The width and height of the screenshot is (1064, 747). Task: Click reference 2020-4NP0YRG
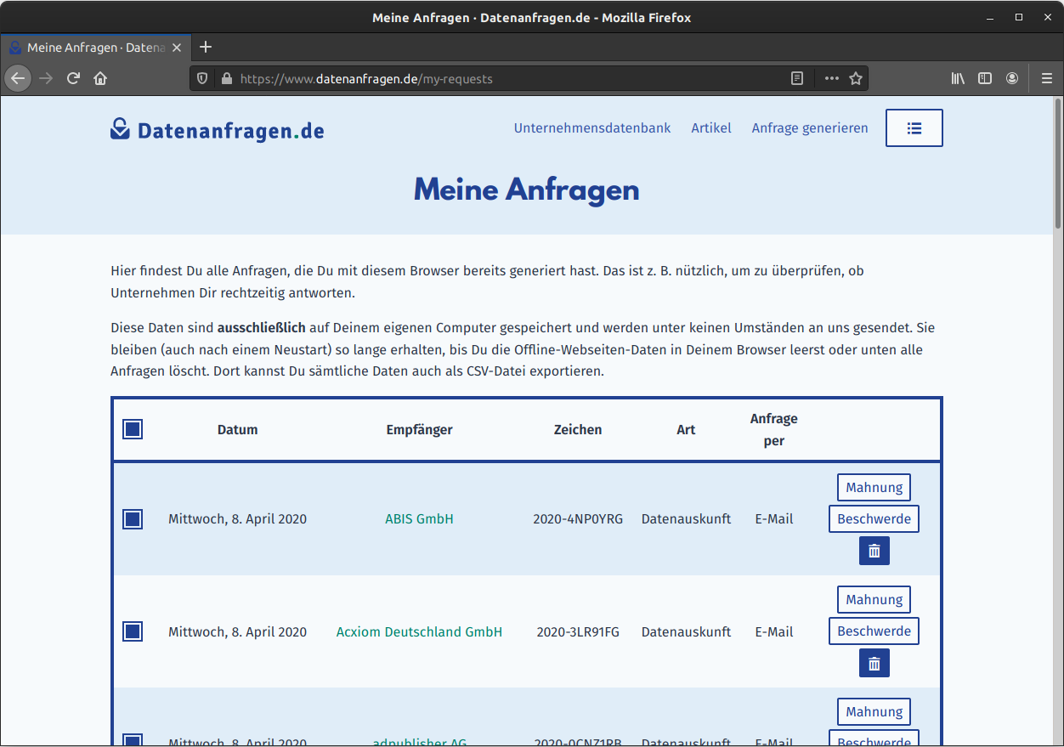(x=578, y=519)
